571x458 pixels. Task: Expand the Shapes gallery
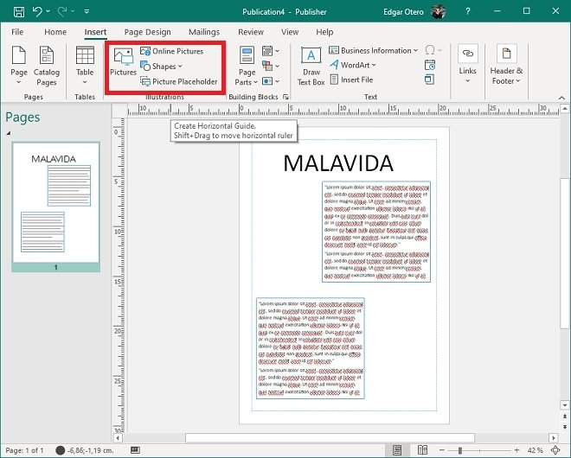pos(161,67)
